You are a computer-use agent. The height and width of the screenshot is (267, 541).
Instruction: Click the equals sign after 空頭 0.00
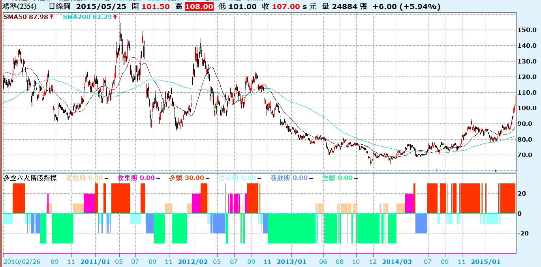[356, 178]
